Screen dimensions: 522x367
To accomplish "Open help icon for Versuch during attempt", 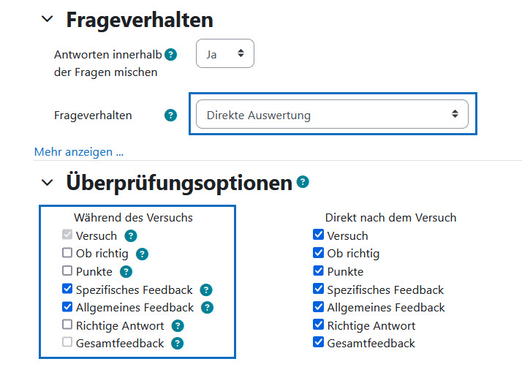I will (131, 236).
